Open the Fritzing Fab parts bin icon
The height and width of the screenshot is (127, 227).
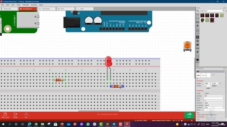coord(198,49)
